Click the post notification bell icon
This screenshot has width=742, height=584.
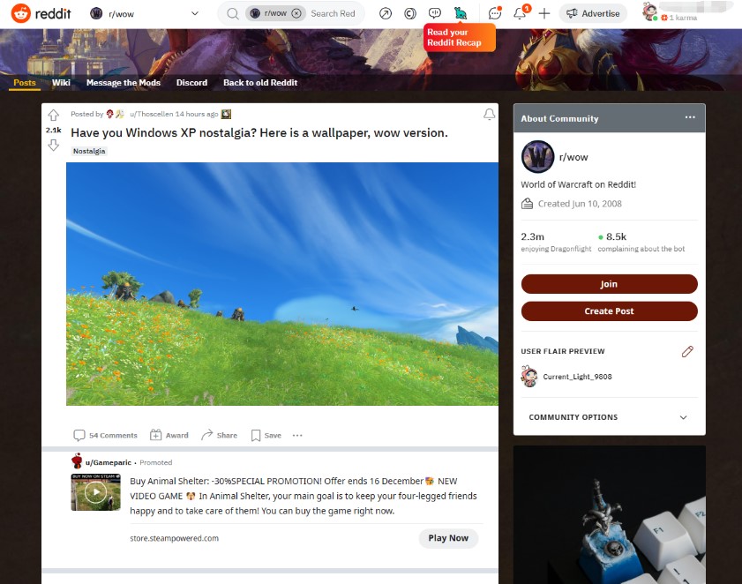click(490, 115)
